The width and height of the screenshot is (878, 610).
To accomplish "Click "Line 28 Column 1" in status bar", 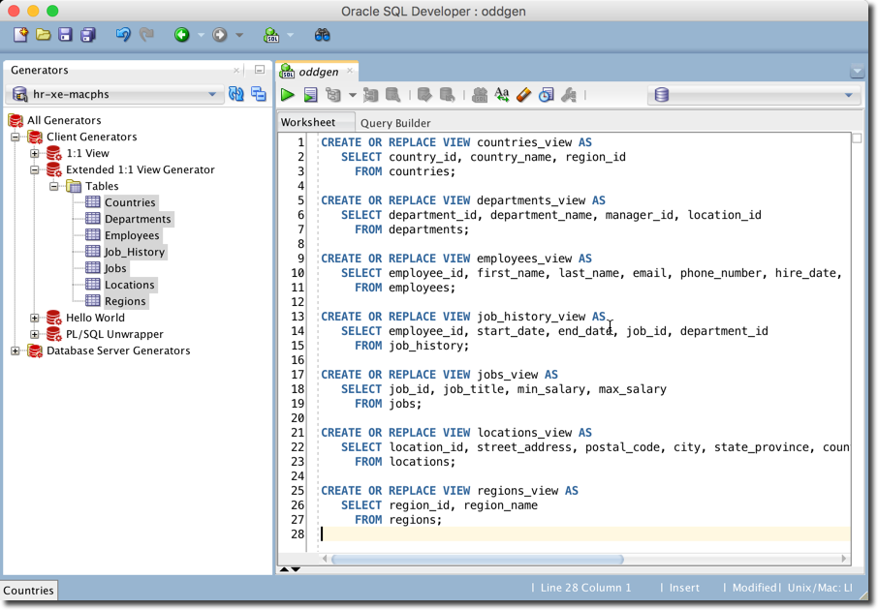I will 585,588.
